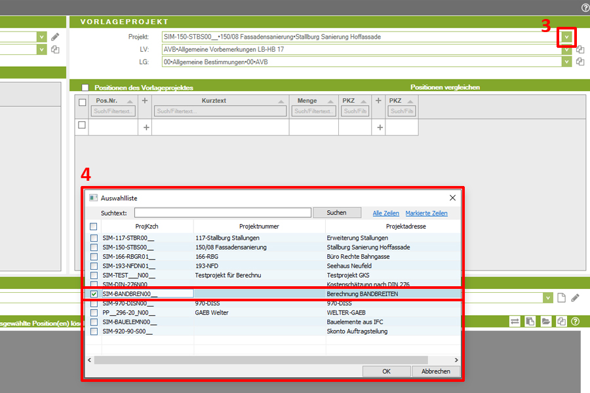This screenshot has width=590, height=393.
Task: Expand the LG dropdown list
Action: (566, 62)
